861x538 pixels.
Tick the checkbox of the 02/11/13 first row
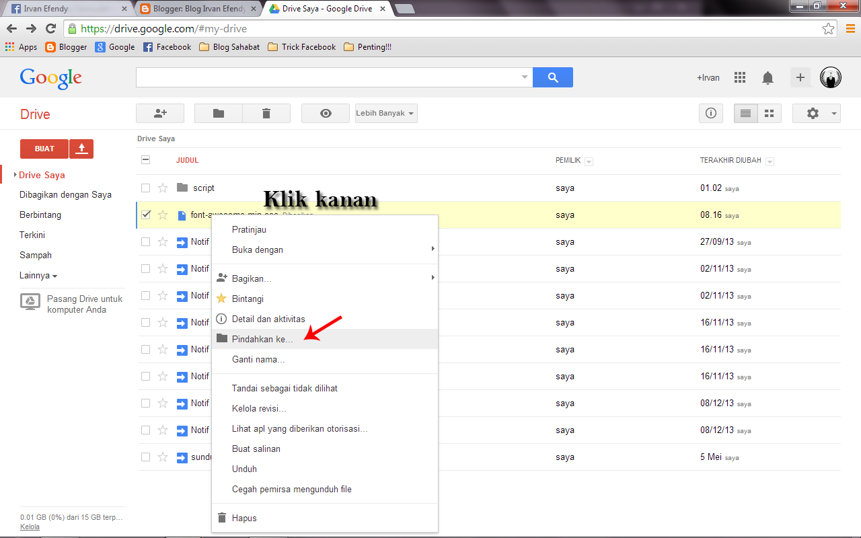[146, 269]
